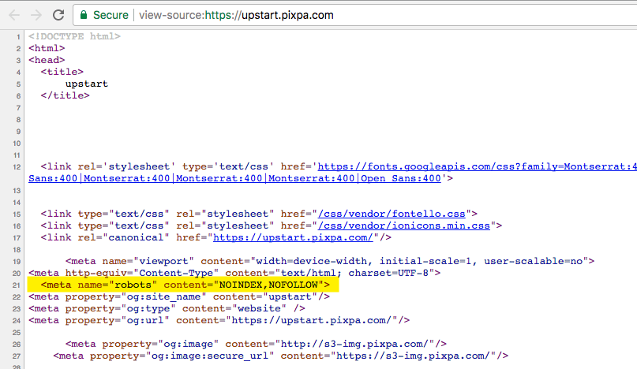Screen dimensions: 637x369
Task: Click line number 21 in the gutter
Action: pyautogui.click(x=15, y=285)
